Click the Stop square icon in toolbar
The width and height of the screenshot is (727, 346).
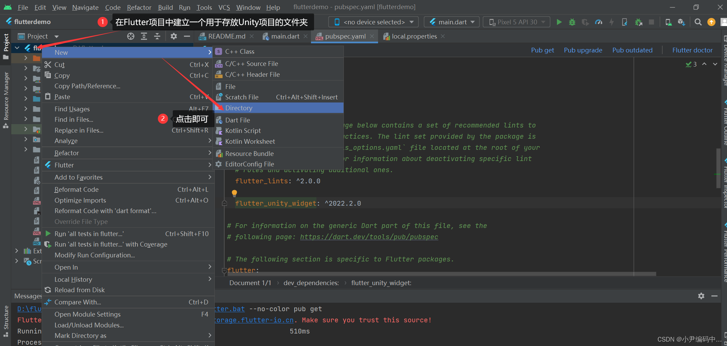click(x=651, y=22)
